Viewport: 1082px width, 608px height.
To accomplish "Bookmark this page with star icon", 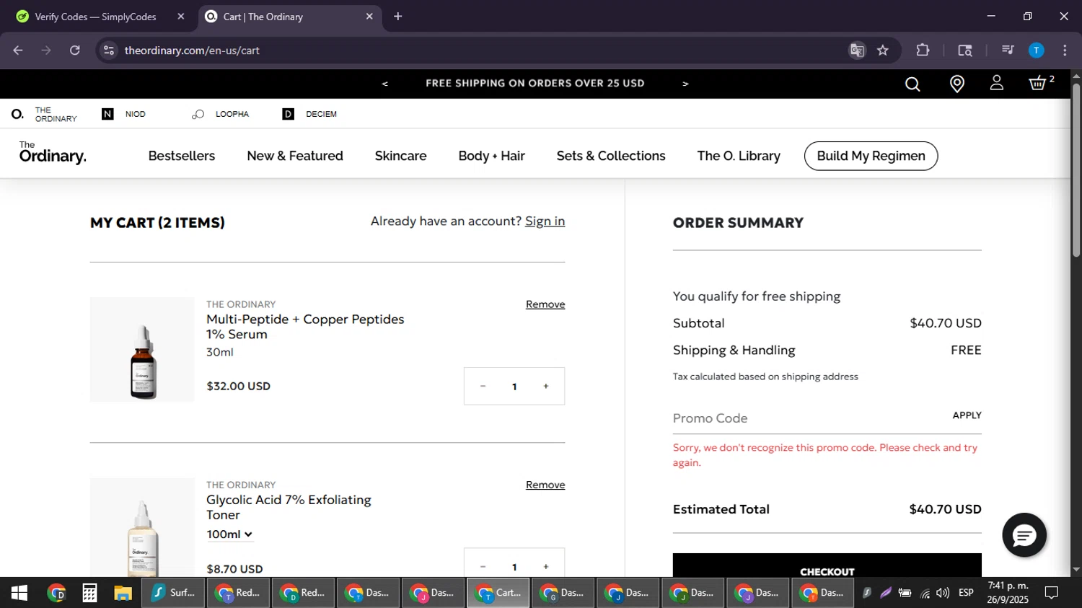I will pyautogui.click(x=883, y=50).
